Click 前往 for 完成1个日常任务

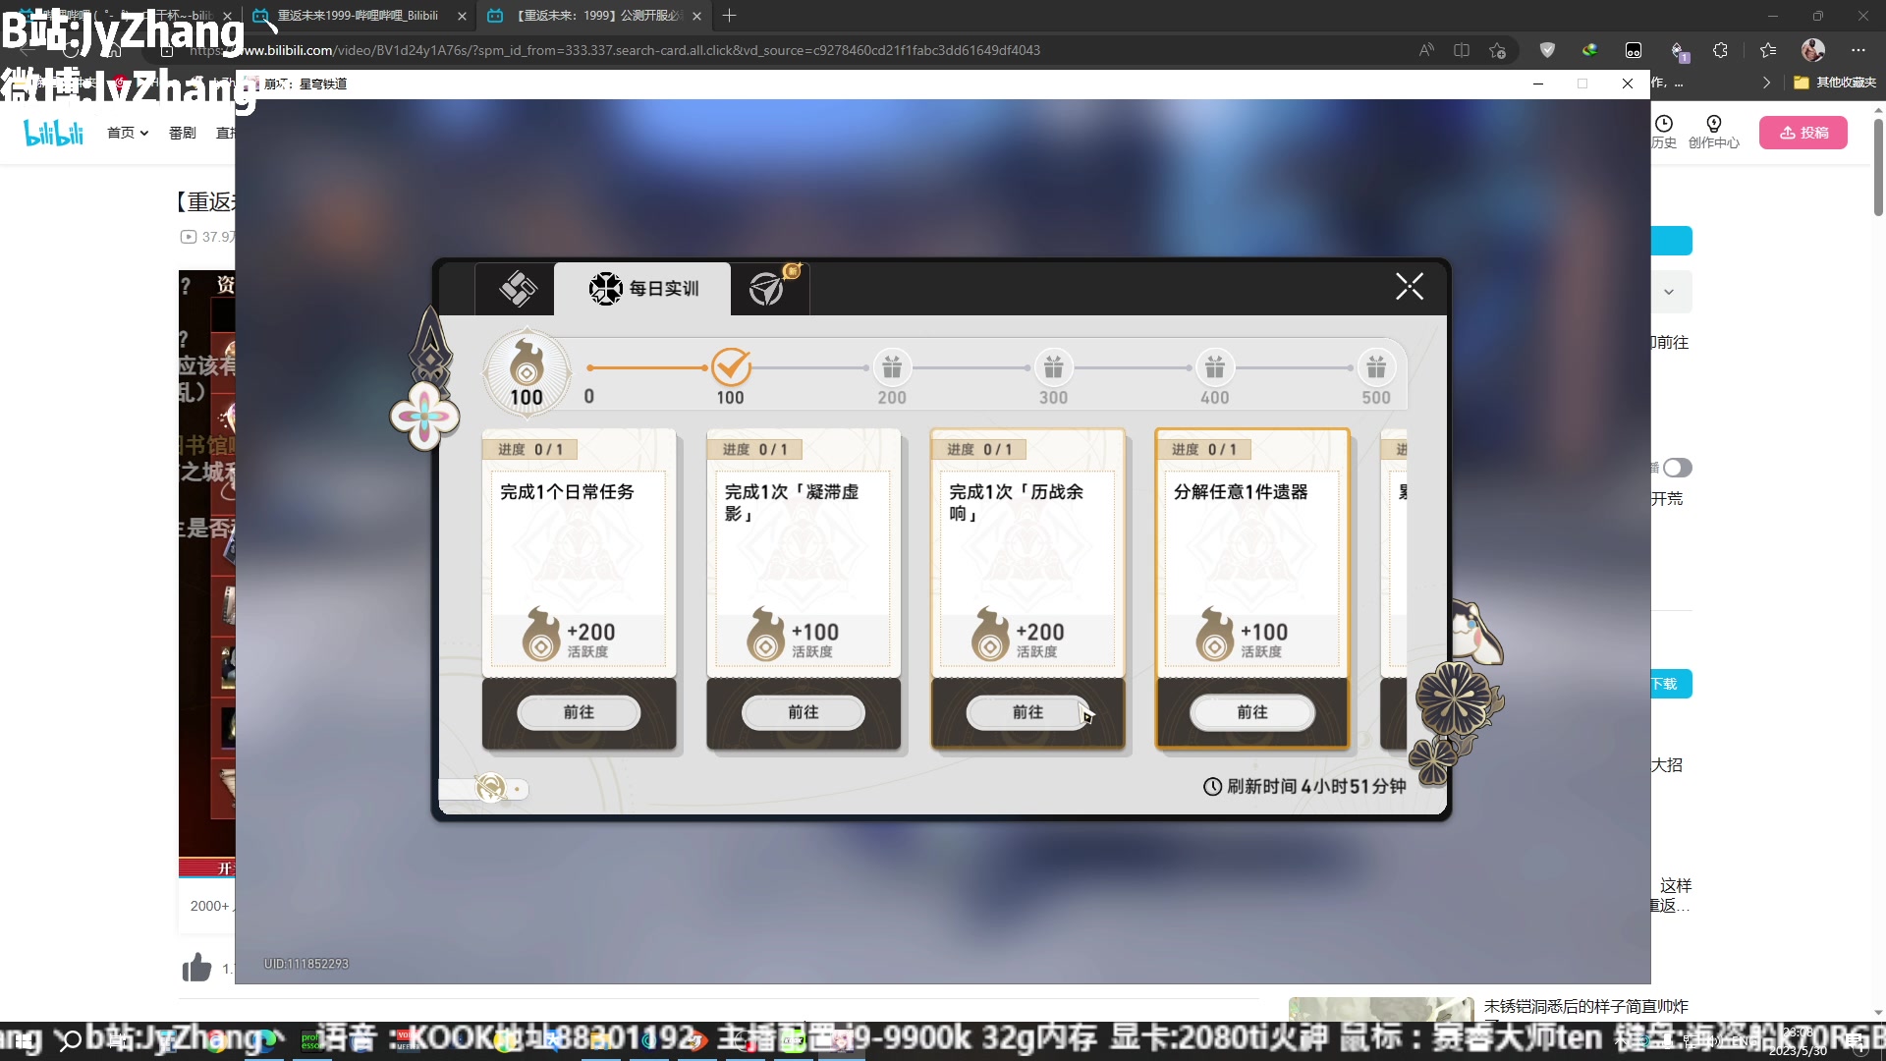(x=579, y=712)
